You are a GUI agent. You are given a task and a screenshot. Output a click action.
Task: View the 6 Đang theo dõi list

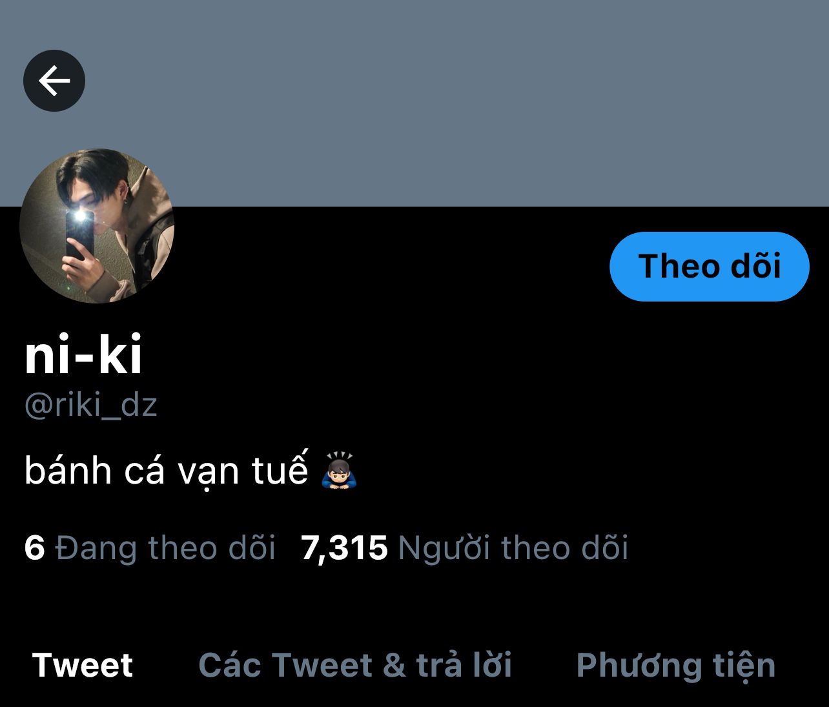[x=150, y=548]
